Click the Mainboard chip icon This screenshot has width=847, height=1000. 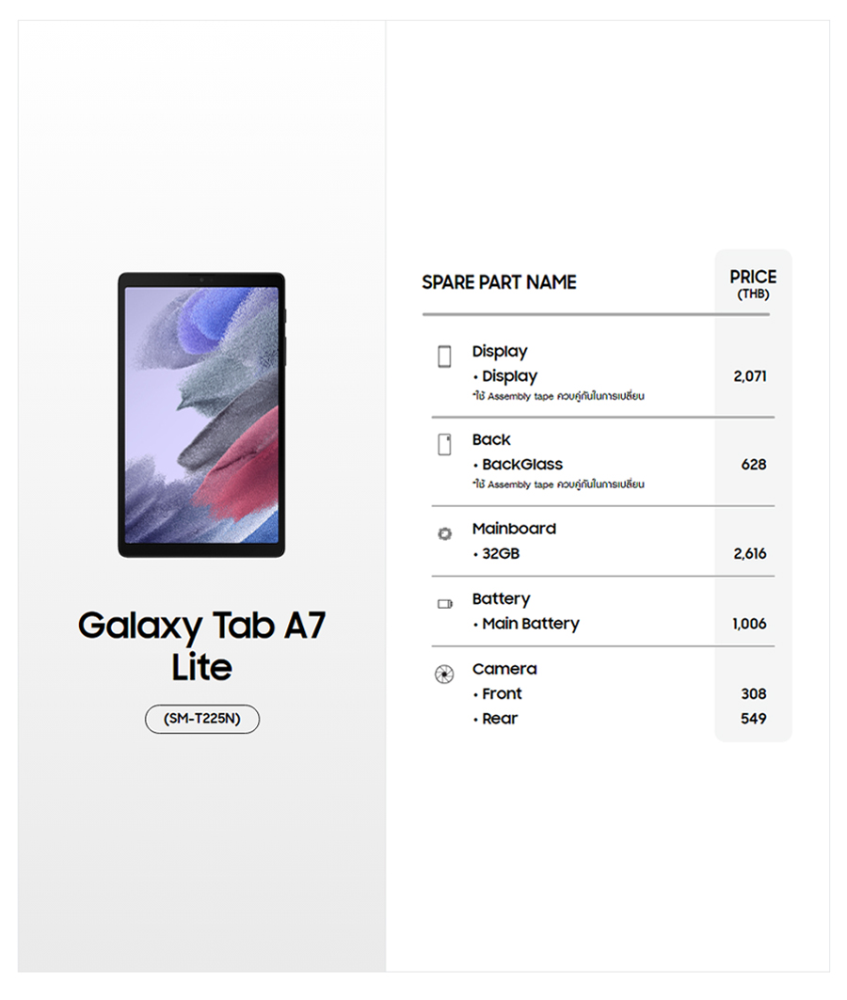coord(444,533)
